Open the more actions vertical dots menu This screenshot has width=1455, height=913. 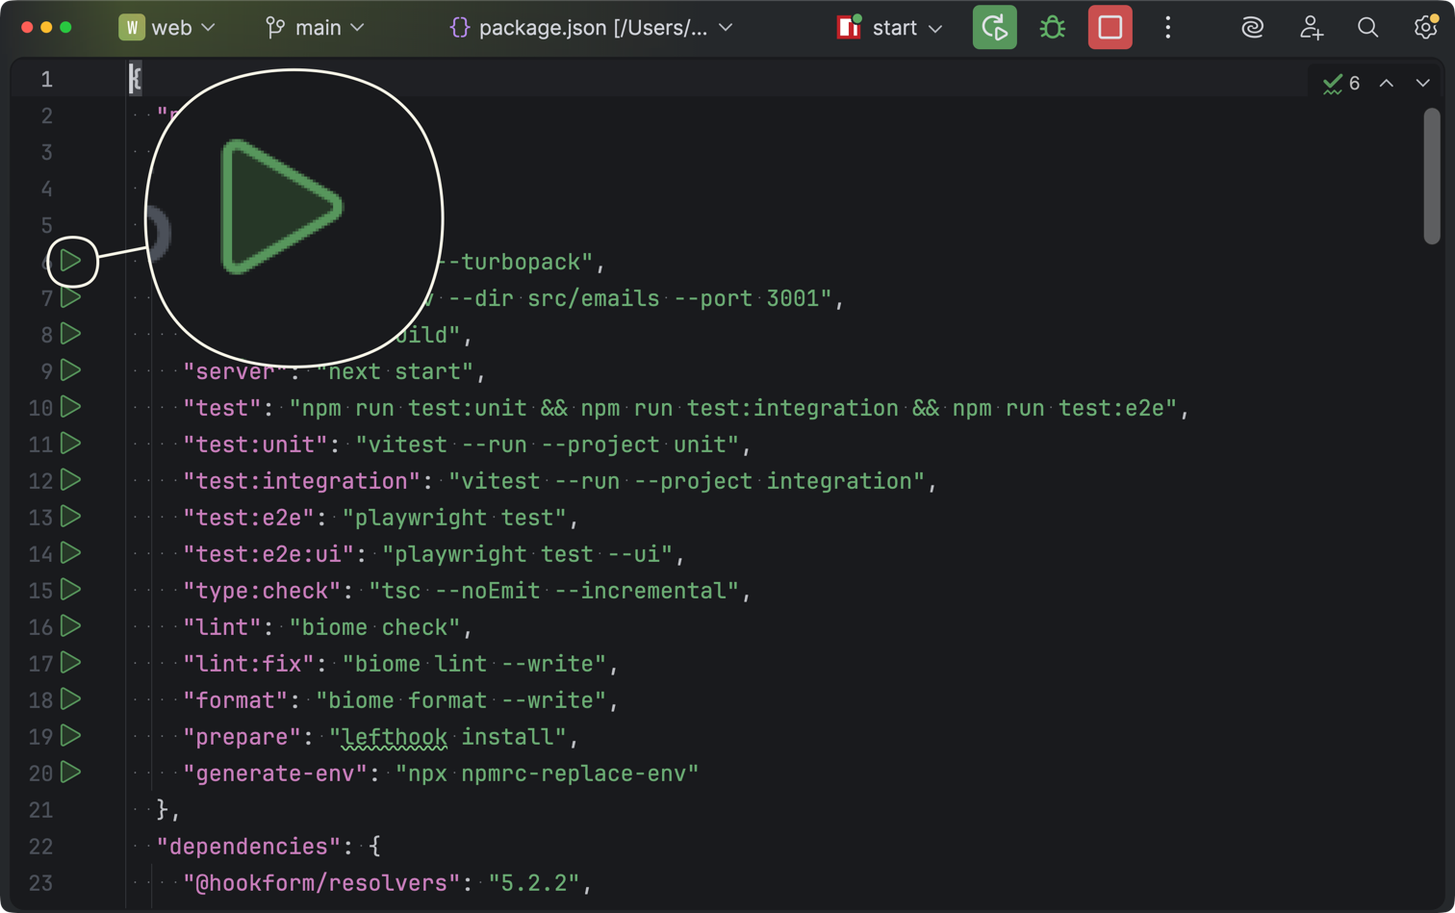(x=1167, y=28)
